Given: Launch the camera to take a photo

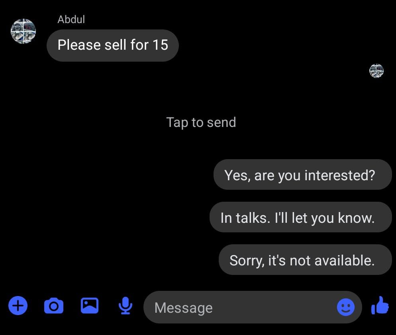Looking at the screenshot, I should pyautogui.click(x=53, y=306).
